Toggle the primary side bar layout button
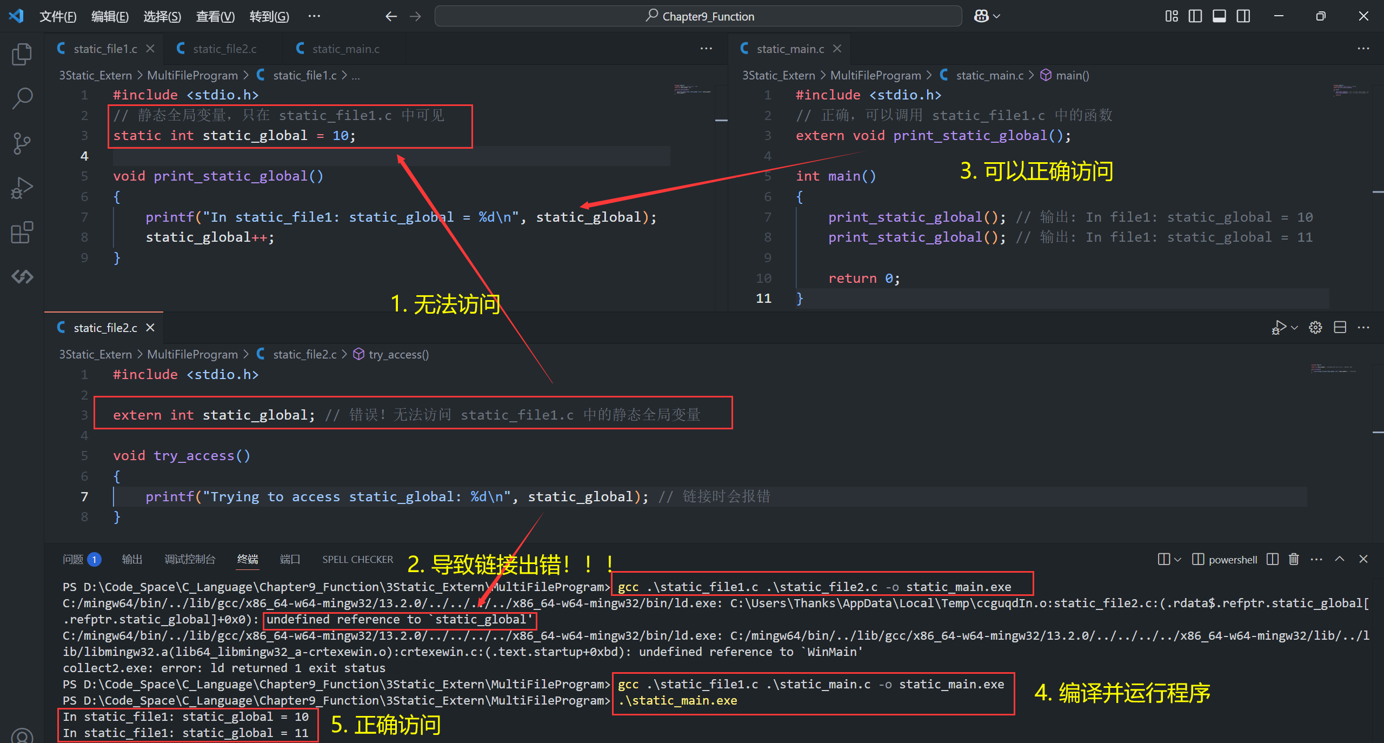This screenshot has width=1384, height=743. tap(1195, 16)
